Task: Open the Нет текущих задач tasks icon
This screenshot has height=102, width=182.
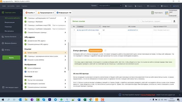Action: point(3,87)
